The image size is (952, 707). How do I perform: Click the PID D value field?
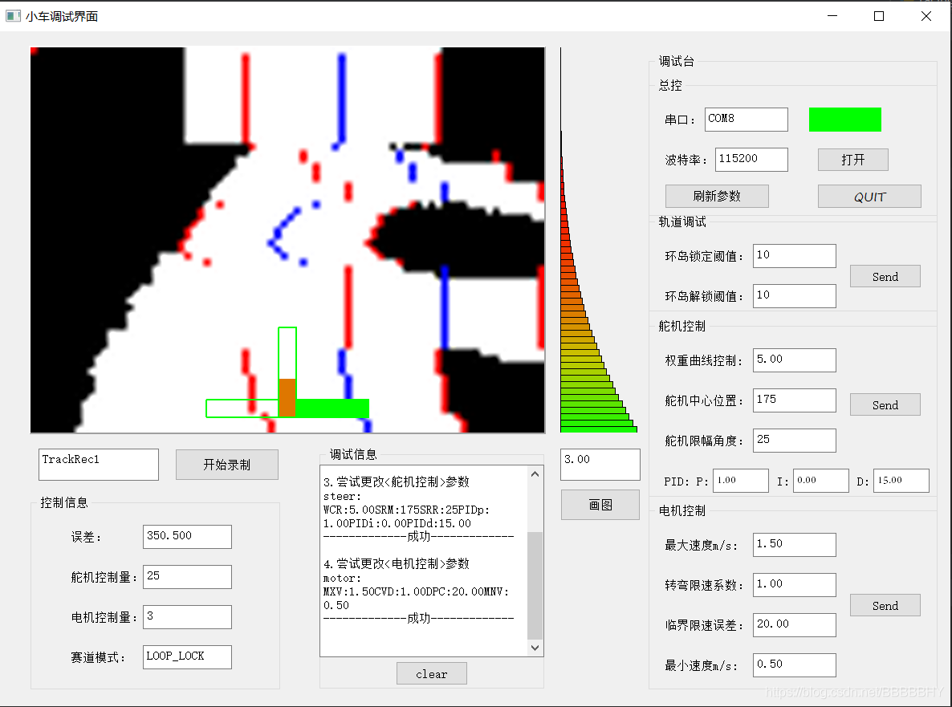tap(901, 481)
